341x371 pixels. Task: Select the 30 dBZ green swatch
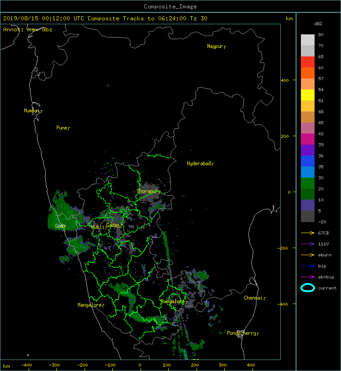click(x=308, y=183)
